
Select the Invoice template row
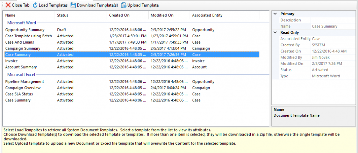click(x=132, y=61)
